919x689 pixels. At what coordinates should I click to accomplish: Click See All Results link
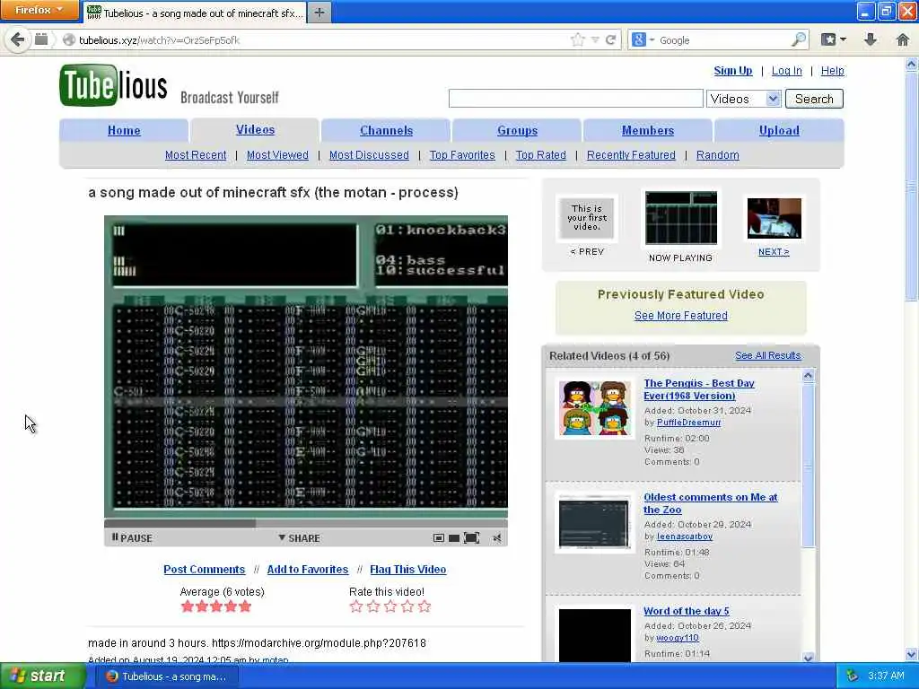(768, 355)
